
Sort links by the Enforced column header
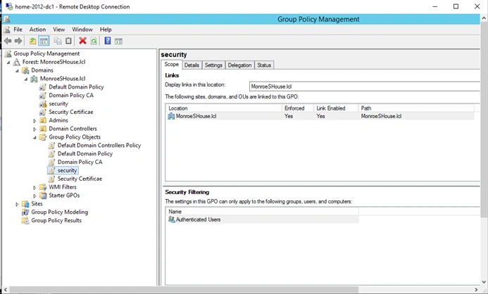click(298, 108)
